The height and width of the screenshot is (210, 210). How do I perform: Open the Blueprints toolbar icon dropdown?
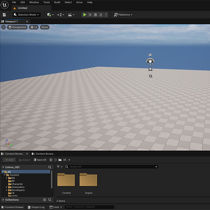pos(60,15)
